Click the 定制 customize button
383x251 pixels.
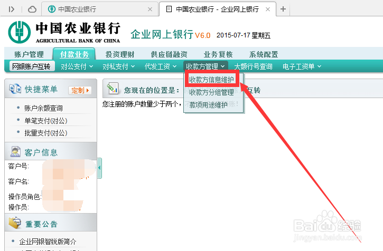pyautogui.click(x=80, y=91)
